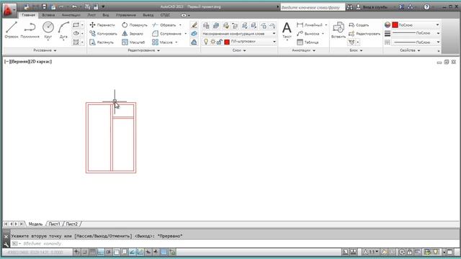
Task: Click the Сопряжение fillet tool
Action: coord(166,34)
